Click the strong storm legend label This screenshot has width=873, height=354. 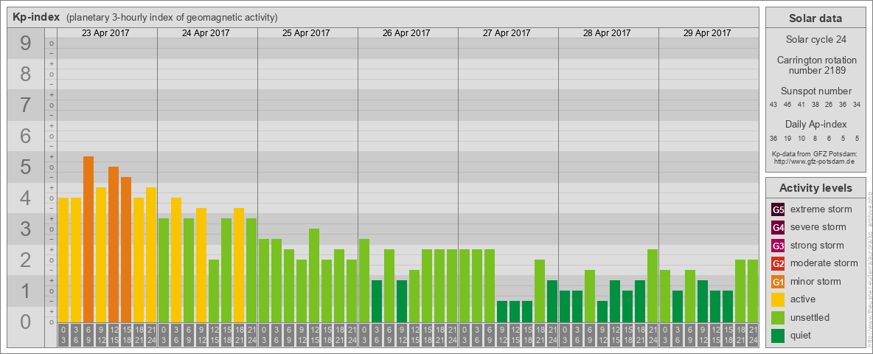[x=817, y=246]
